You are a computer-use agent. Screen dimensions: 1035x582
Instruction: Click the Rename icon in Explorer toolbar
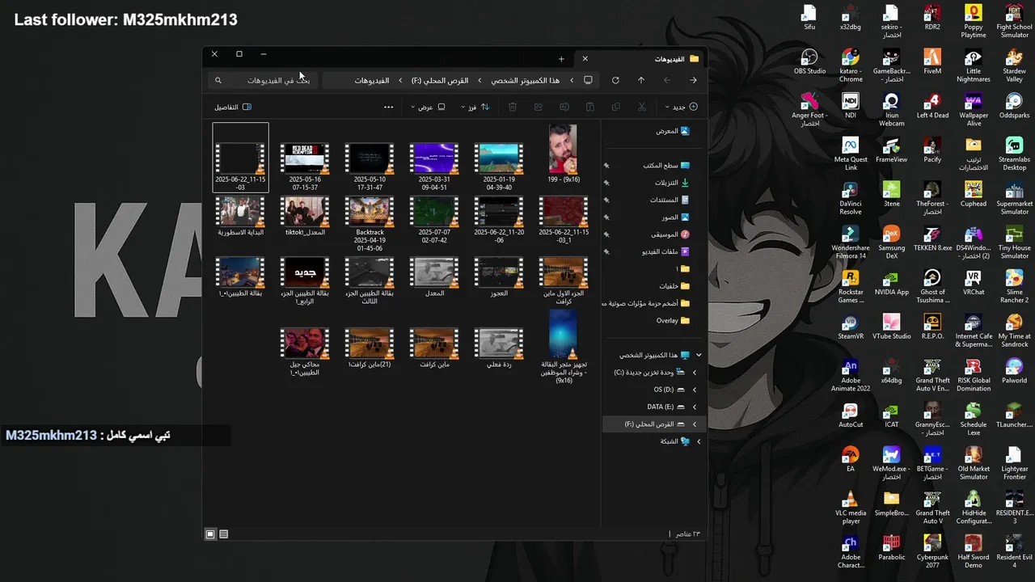(x=564, y=107)
